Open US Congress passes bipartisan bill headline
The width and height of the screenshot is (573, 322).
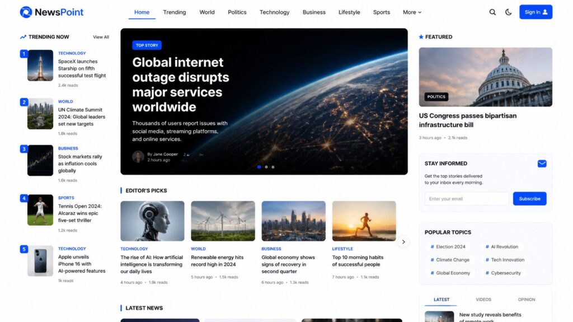[x=468, y=120]
